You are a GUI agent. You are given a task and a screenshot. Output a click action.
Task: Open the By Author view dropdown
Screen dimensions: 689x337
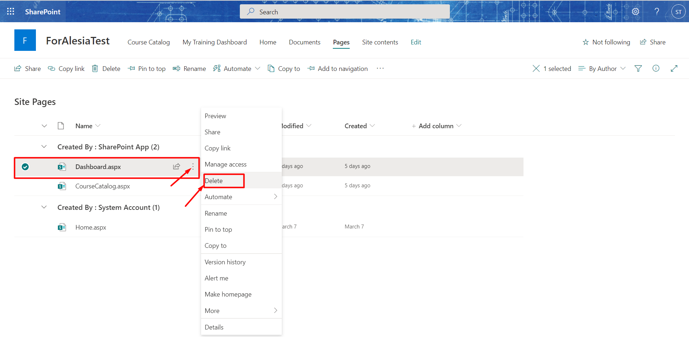point(602,68)
